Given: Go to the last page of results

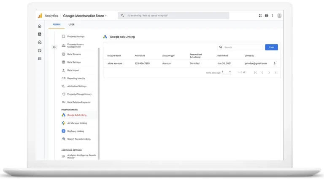Looking at the screenshot, I should click(x=276, y=72).
